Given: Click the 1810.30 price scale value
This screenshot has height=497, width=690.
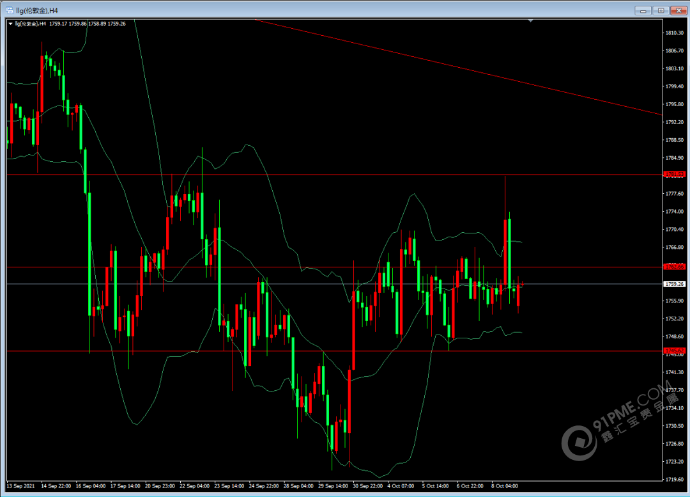Looking at the screenshot, I should pyautogui.click(x=675, y=33).
